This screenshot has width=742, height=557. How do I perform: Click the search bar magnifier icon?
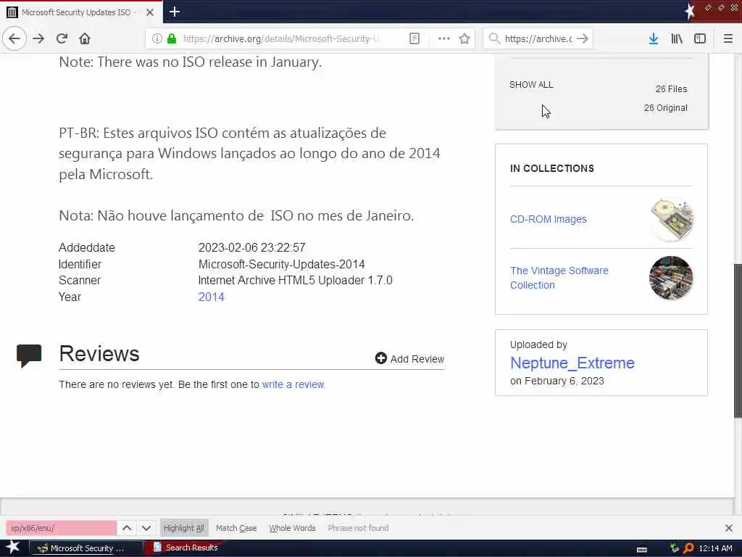point(494,38)
